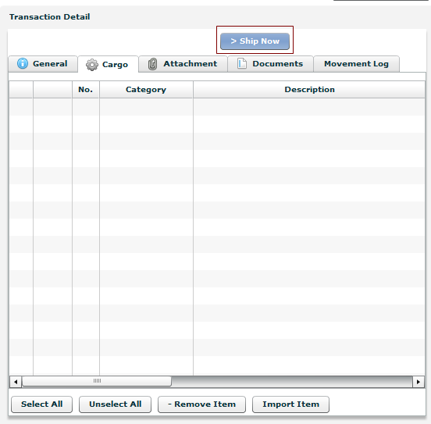Click the Ship Now button
Viewport: 431px width, 424px height.
pos(255,41)
